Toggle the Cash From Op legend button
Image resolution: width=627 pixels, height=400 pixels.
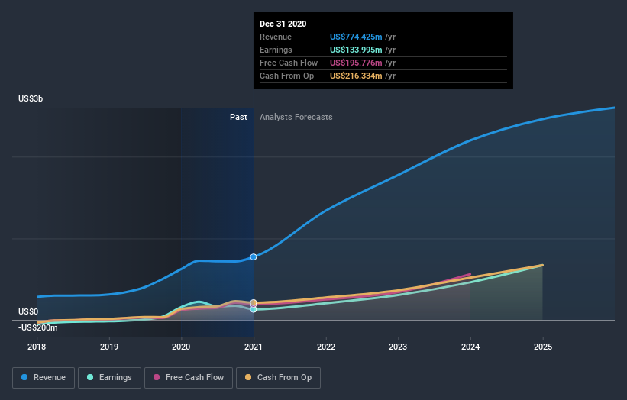[x=278, y=378]
